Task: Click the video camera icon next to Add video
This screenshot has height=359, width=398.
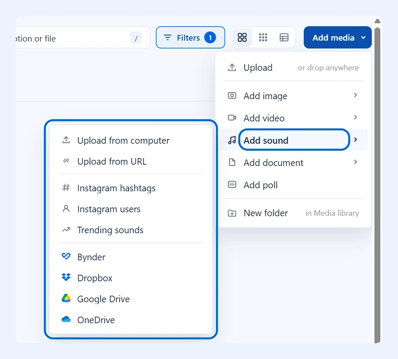Action: coord(232,118)
